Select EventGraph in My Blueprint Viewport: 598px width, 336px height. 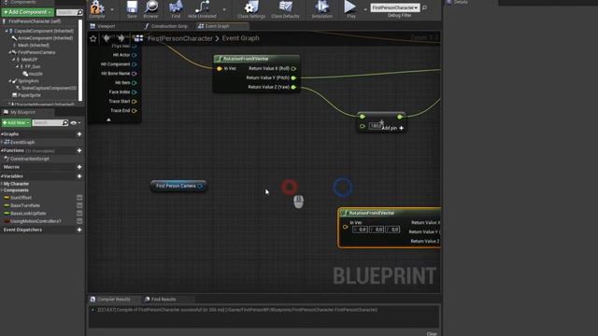tap(22, 142)
